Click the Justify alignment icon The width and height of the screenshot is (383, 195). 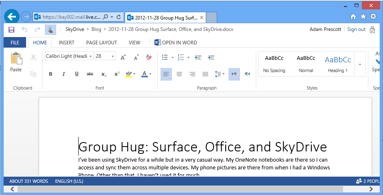click(x=205, y=74)
